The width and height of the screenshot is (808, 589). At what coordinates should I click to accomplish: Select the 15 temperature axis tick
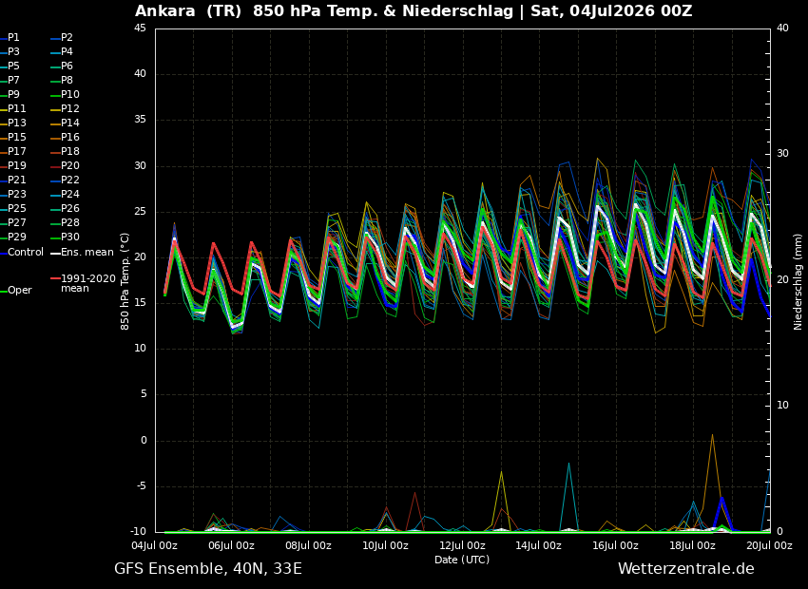click(141, 303)
